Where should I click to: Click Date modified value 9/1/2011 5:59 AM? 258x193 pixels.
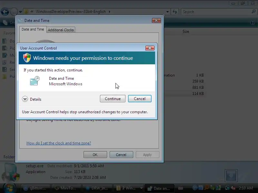pyautogui.click(x=89, y=166)
